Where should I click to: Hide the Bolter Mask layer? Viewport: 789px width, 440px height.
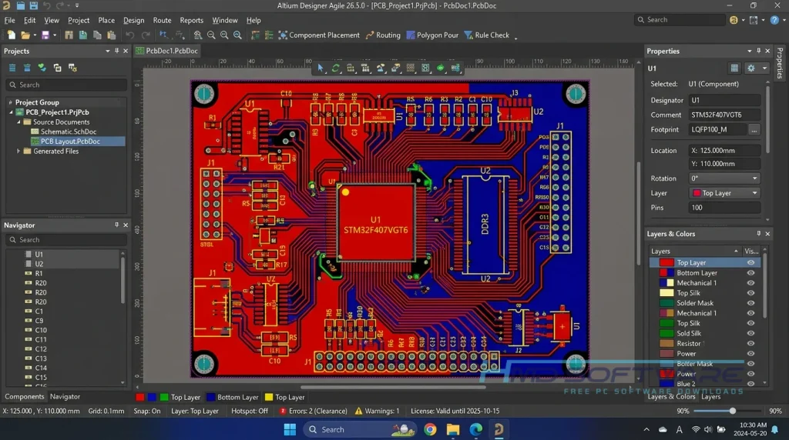point(750,364)
